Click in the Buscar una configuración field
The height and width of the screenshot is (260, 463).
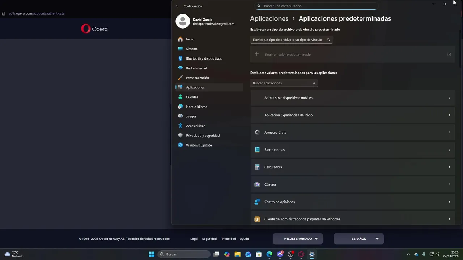pos(317,6)
